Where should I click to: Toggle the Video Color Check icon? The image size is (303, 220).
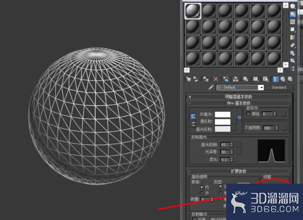coord(293,37)
